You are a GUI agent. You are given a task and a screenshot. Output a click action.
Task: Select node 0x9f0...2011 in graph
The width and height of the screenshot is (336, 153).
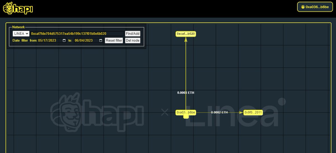tap(253, 112)
